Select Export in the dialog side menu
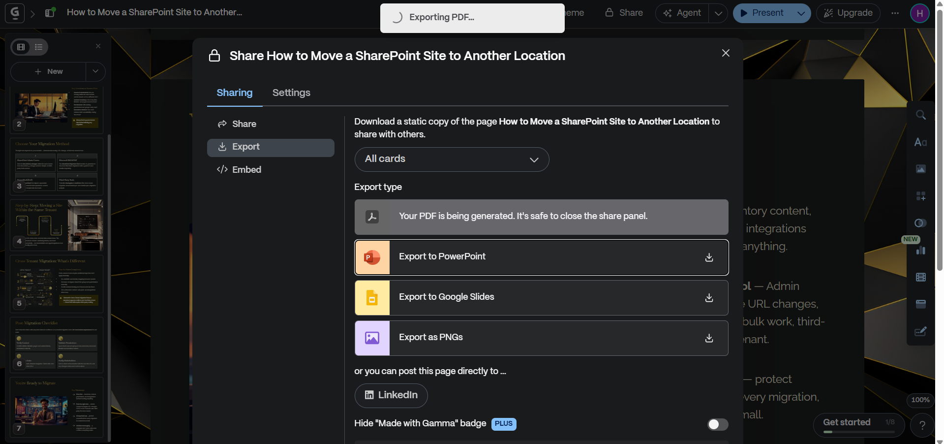 point(271,147)
